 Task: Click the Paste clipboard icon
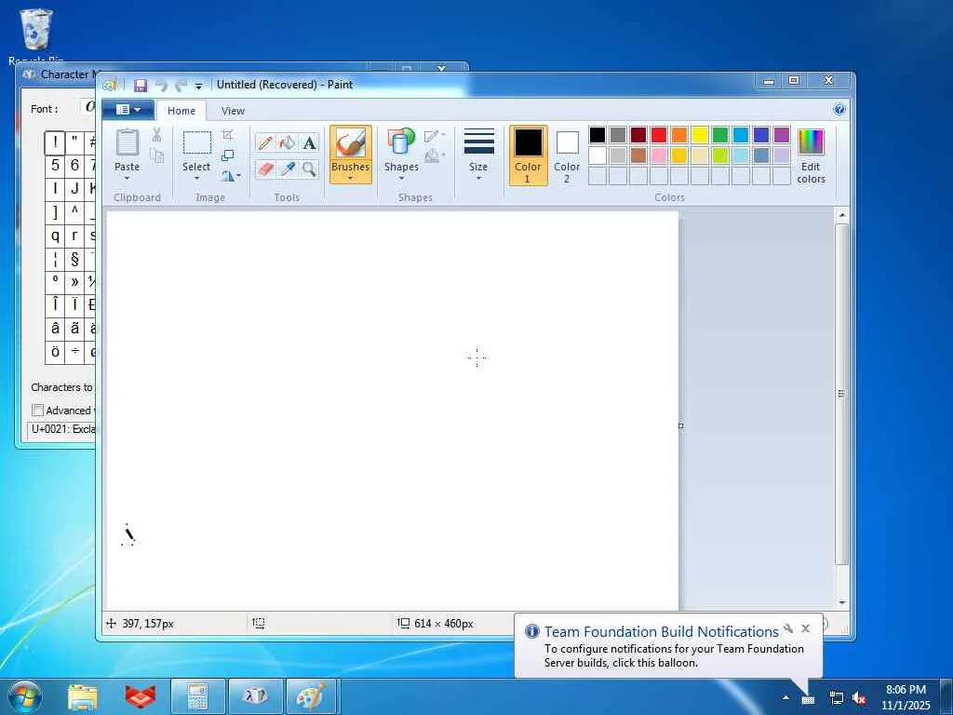point(127,143)
